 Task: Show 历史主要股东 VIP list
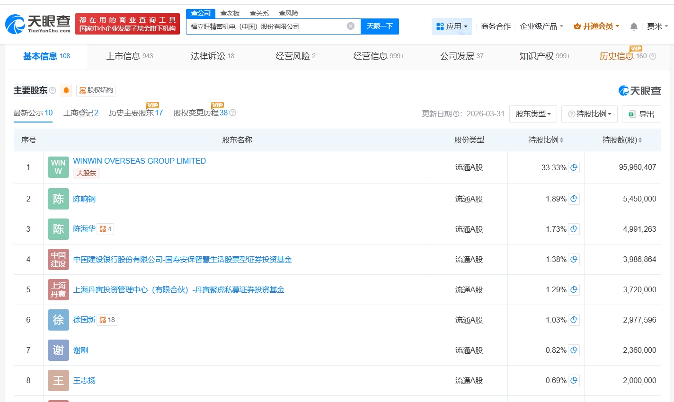(136, 113)
